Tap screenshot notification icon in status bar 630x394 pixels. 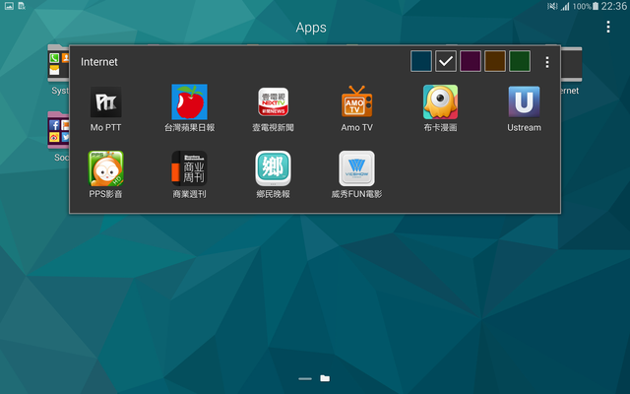[9, 6]
